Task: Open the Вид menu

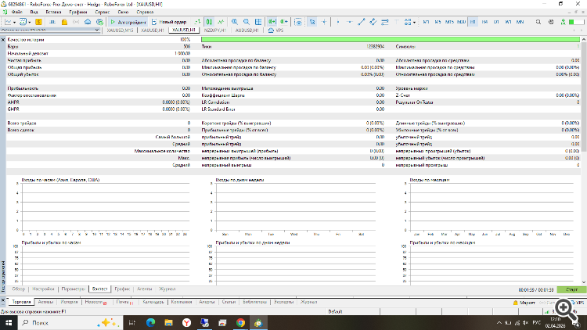Action: click(x=34, y=12)
